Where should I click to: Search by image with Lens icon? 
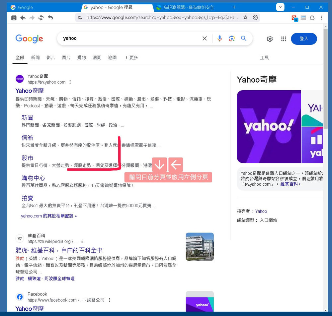(232, 38)
